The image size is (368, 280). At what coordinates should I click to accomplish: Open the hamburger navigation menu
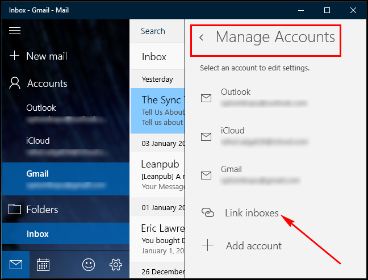click(x=15, y=31)
